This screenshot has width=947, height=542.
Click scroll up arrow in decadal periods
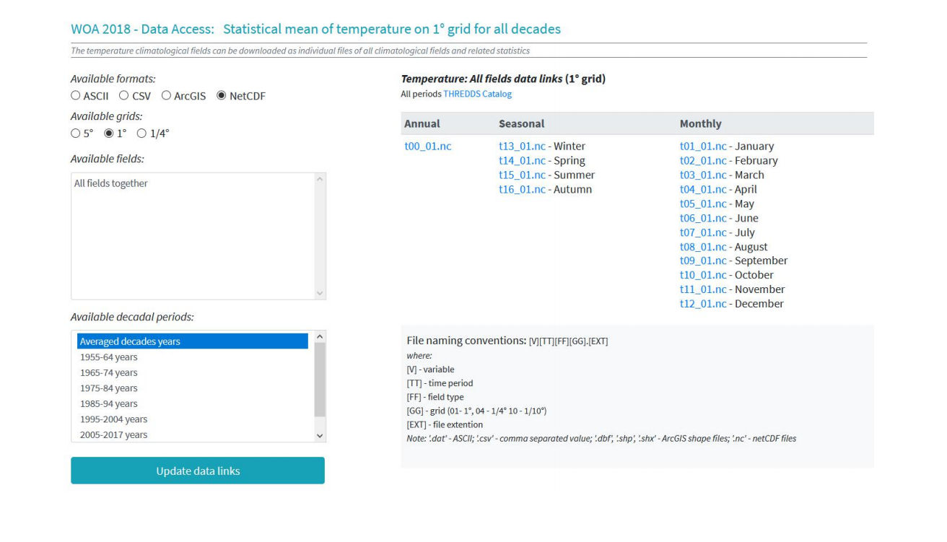point(320,337)
